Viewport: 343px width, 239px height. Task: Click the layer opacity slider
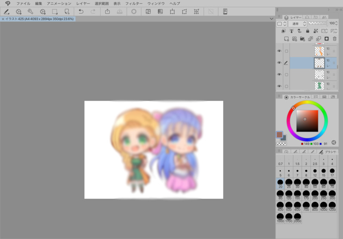click(x=318, y=23)
